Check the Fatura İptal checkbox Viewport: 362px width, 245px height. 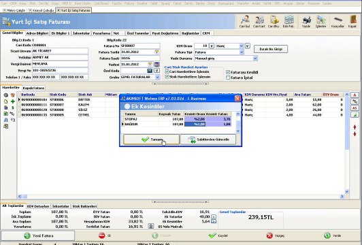click(228, 78)
